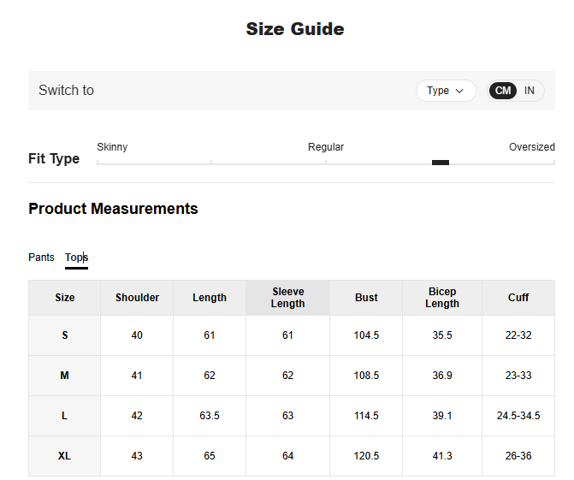Click the Oversized fit label

click(531, 147)
